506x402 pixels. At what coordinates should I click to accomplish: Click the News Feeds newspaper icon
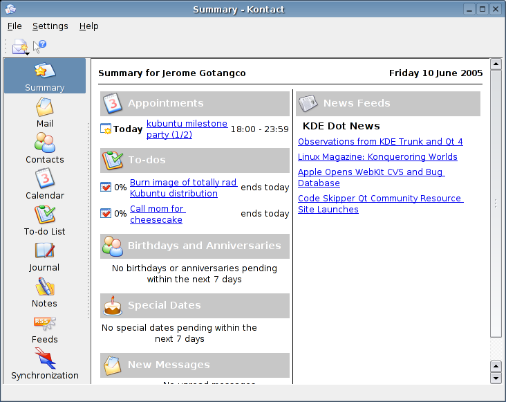[308, 103]
